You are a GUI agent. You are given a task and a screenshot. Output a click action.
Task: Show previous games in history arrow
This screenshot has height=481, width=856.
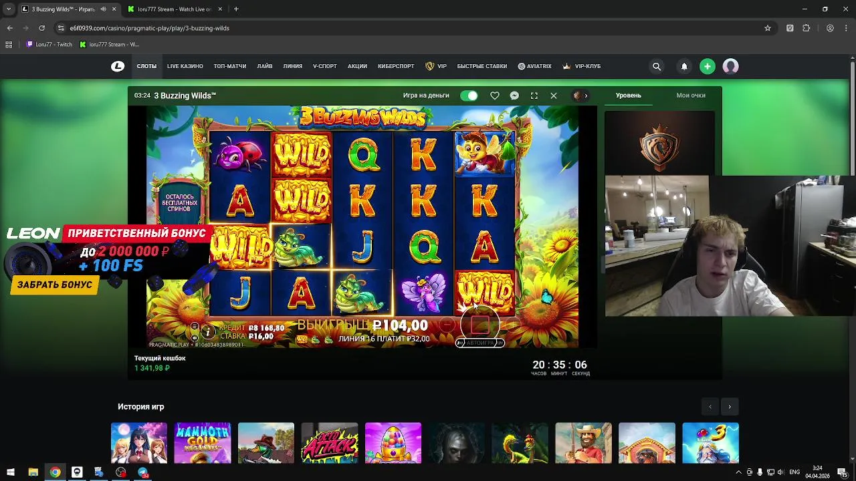(x=710, y=406)
